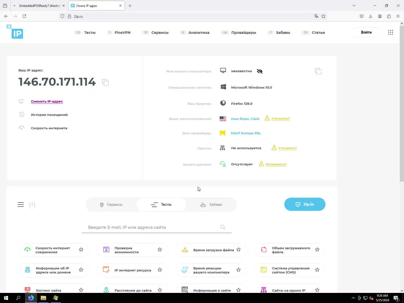Click the translate page icon

(316, 16)
